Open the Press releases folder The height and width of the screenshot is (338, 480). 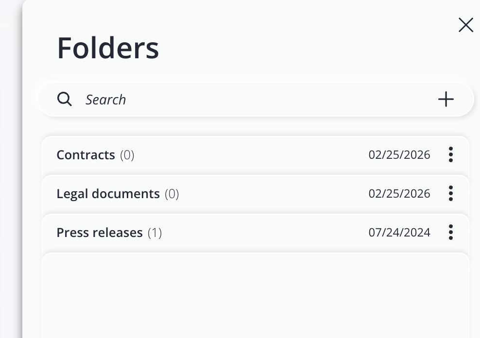[100, 233]
